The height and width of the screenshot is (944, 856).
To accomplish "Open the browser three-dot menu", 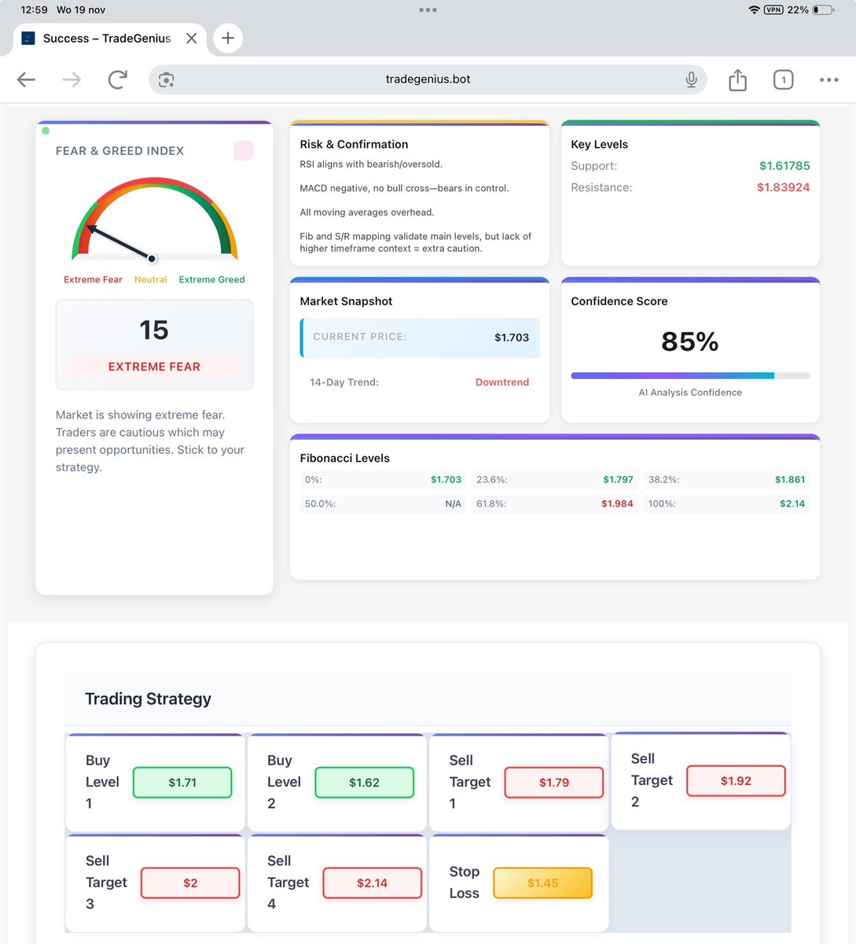I will (x=828, y=79).
